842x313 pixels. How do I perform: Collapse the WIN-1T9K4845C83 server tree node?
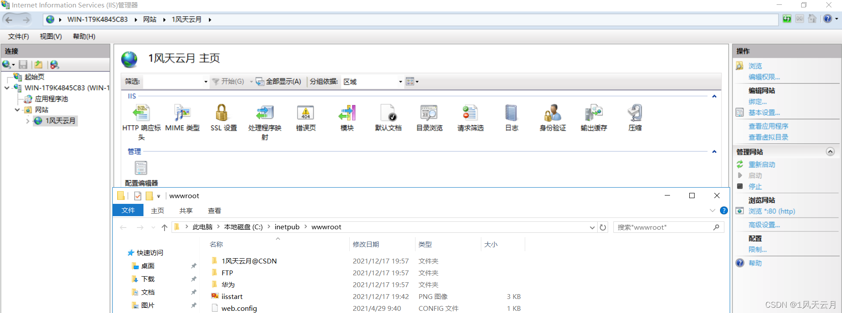7,88
